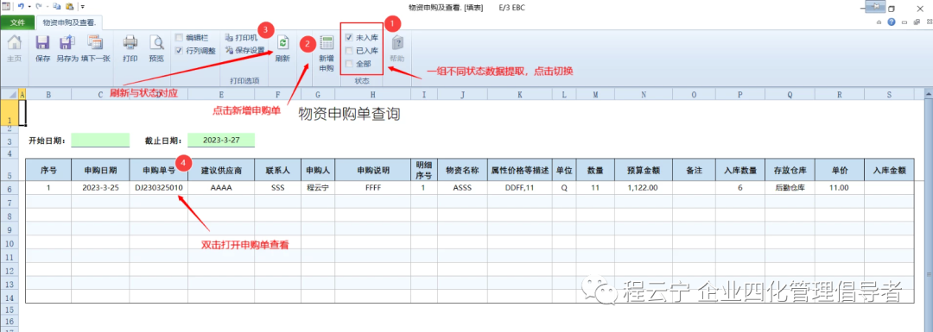The width and height of the screenshot is (933, 332).
Task: Open the customize quick access toolbar dropdown
Action: (x=83, y=7)
